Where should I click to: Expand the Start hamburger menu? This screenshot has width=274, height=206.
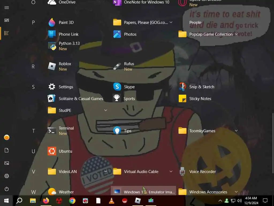tap(7, 8)
